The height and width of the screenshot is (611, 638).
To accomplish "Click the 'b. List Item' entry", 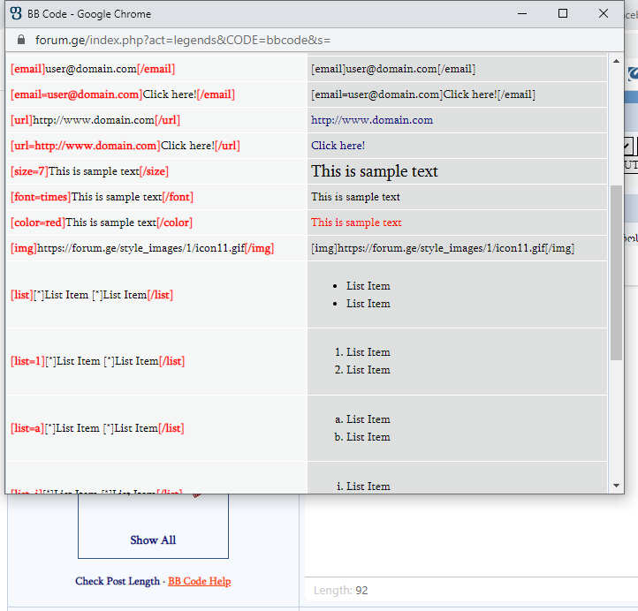I will [x=362, y=437].
